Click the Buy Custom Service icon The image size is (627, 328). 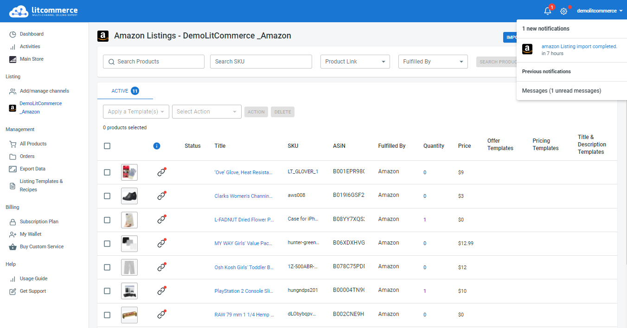13,247
